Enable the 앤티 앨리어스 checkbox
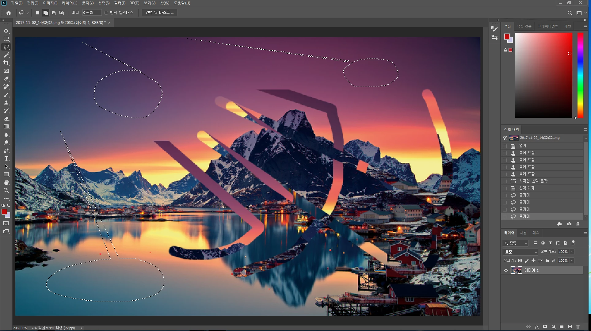Screen dimensions: 591x331 tap(106, 13)
